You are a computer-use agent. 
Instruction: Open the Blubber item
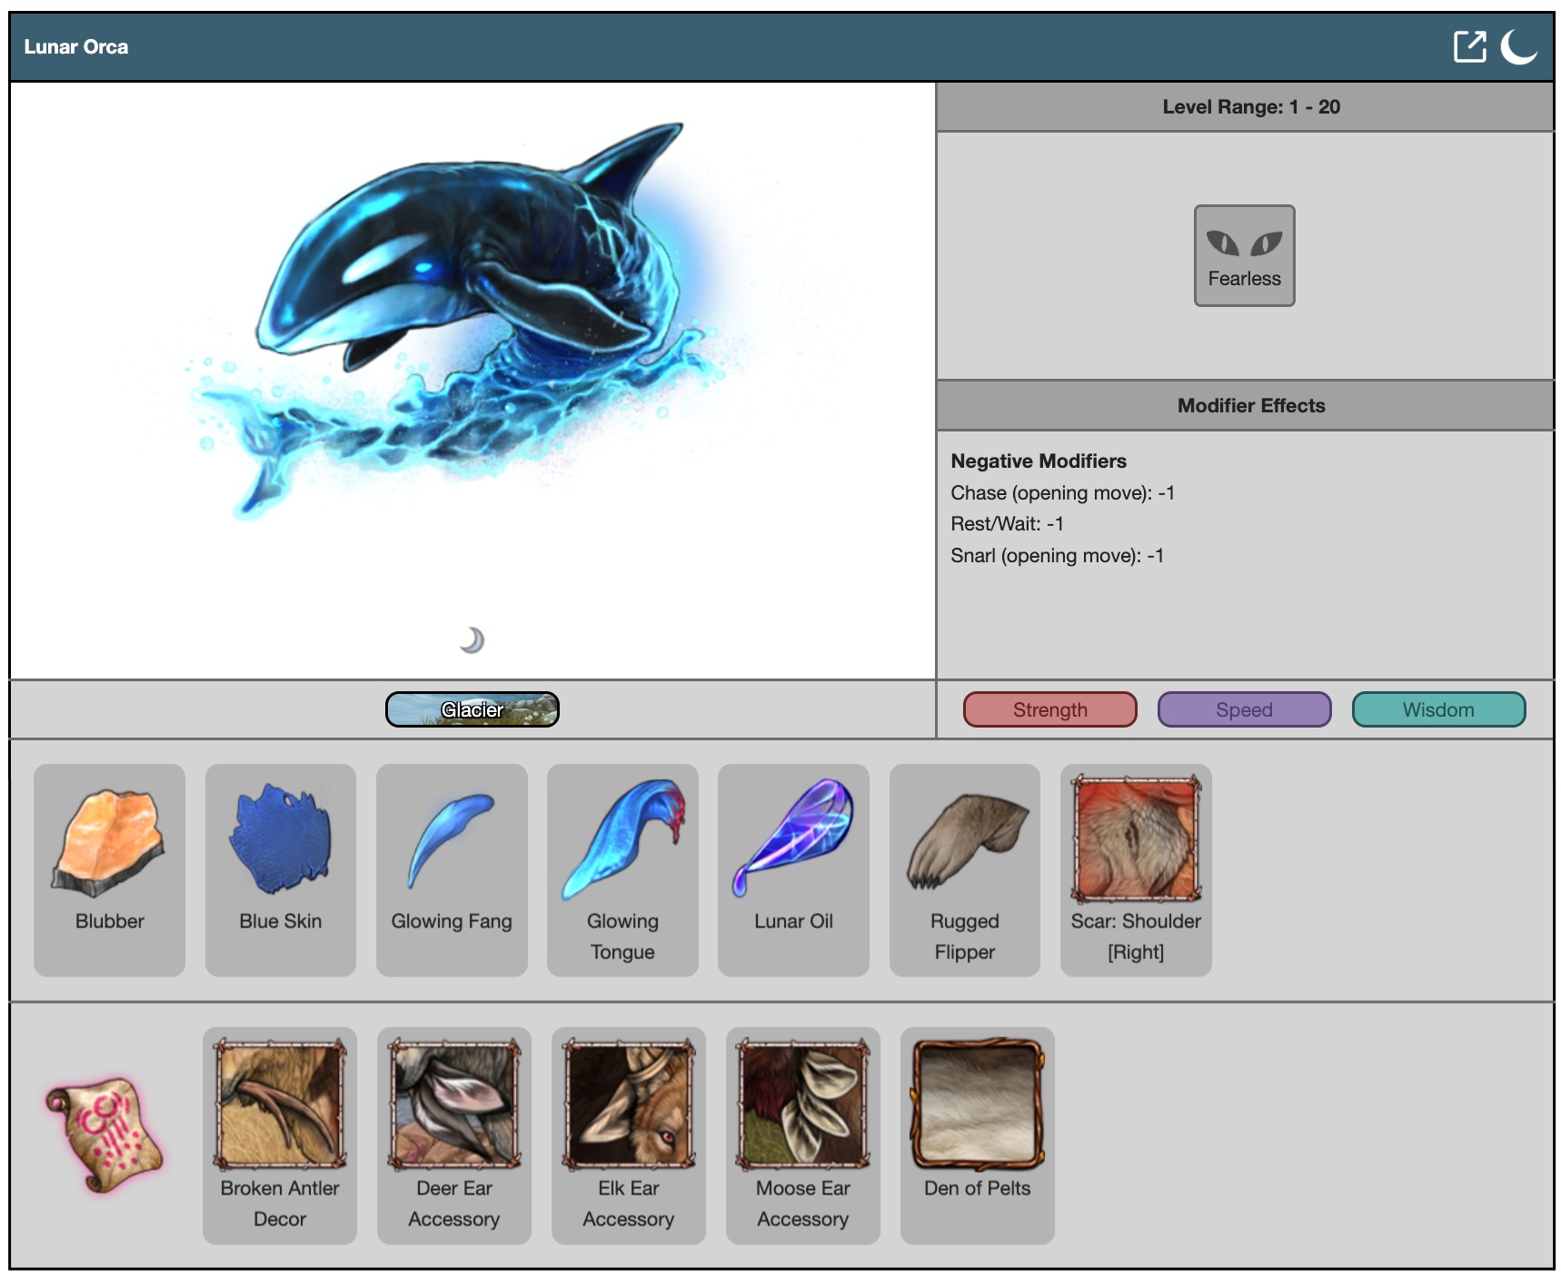109,842
